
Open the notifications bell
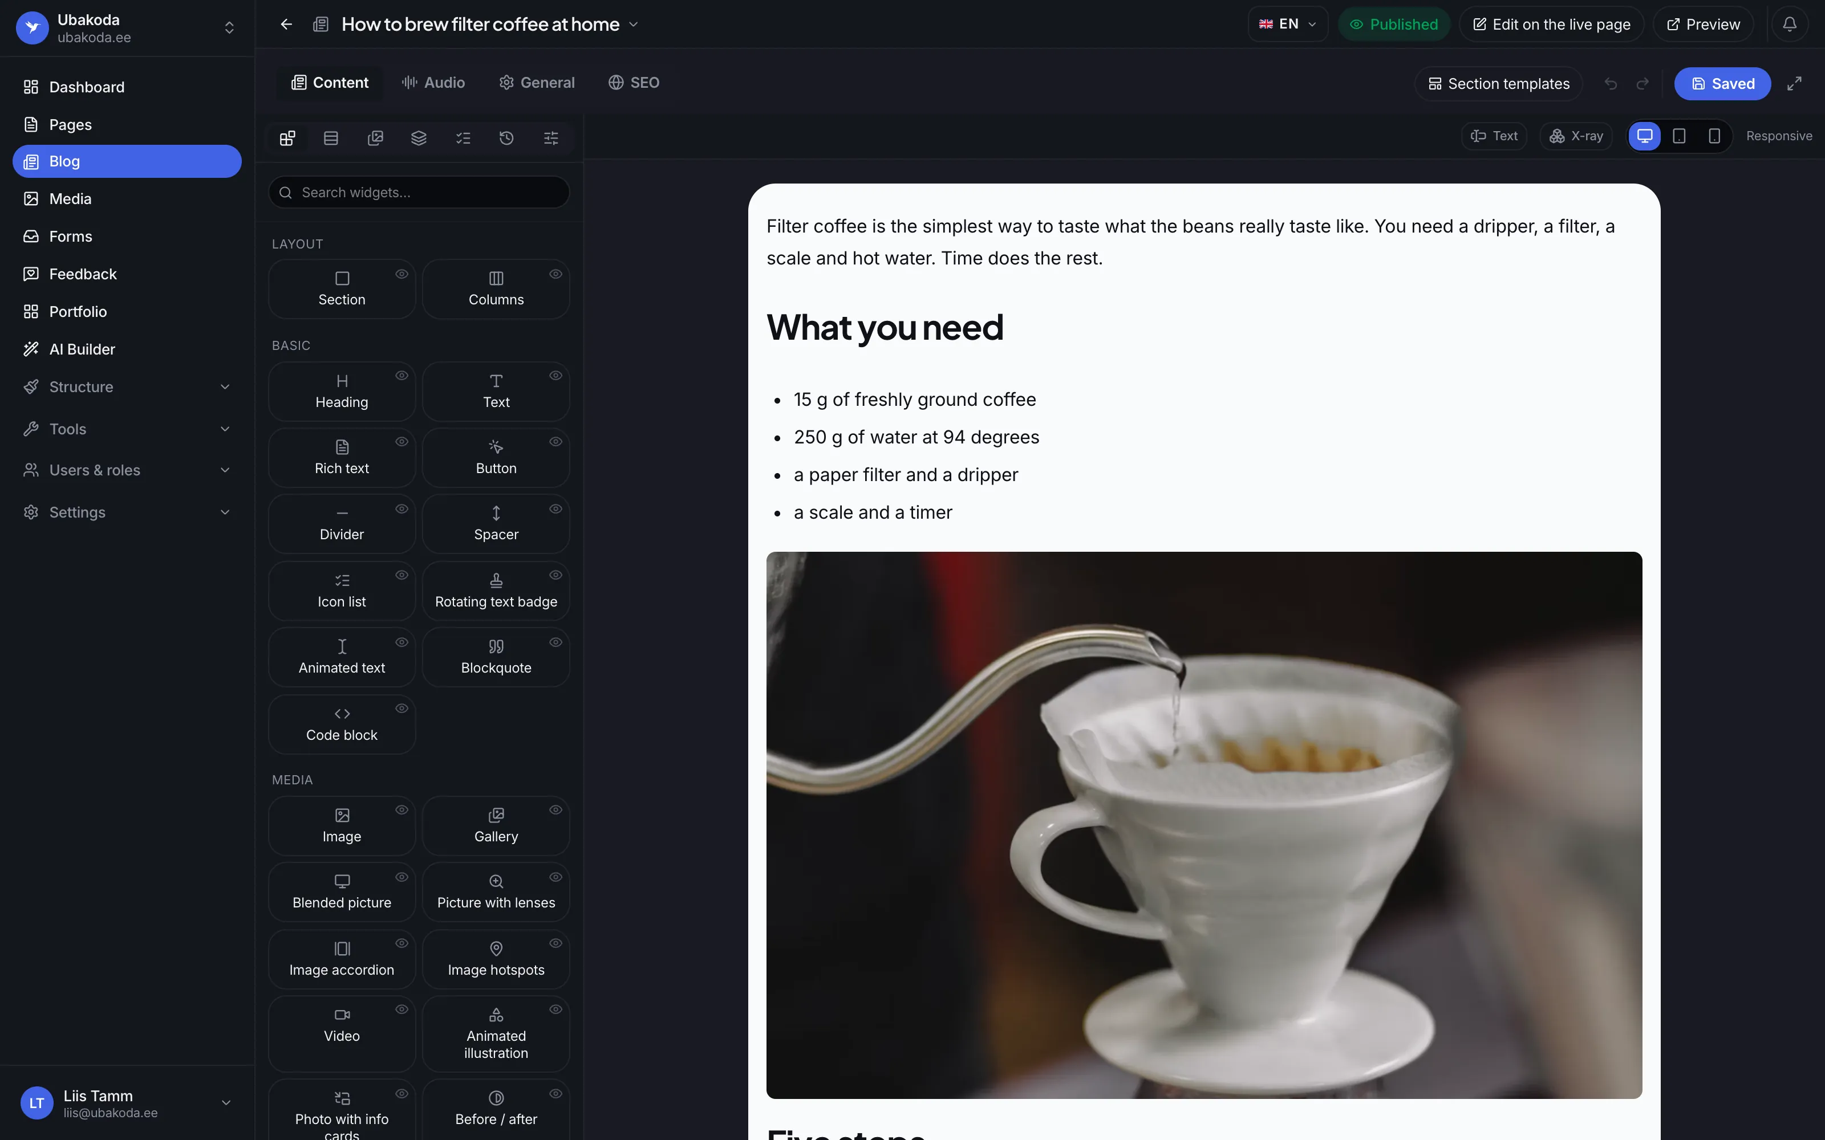[x=1789, y=24]
